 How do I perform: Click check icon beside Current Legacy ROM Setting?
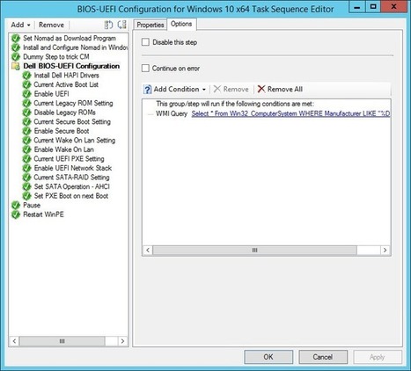(26, 104)
